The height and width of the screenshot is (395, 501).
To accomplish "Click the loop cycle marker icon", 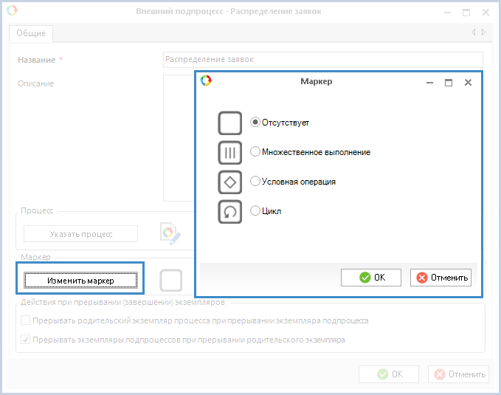I will coord(230,211).
